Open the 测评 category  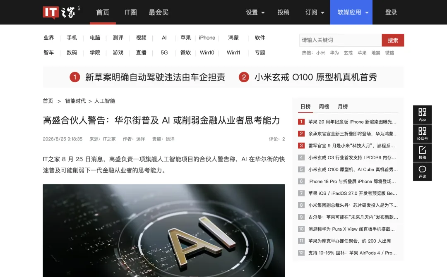(x=118, y=38)
